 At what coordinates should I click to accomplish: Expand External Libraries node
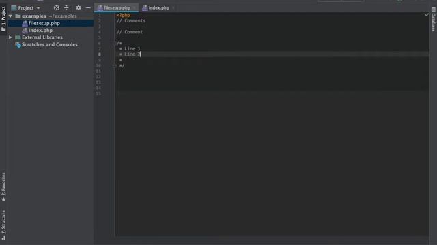tap(10, 37)
